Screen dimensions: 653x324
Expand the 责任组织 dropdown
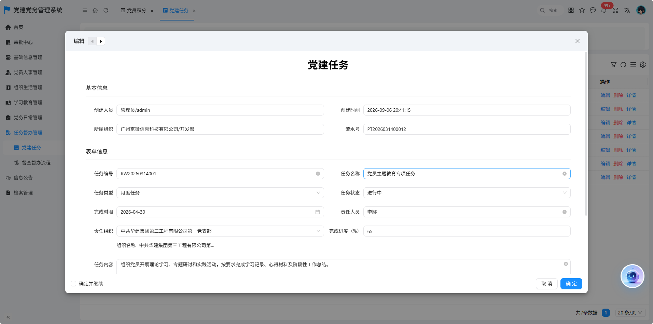220,231
